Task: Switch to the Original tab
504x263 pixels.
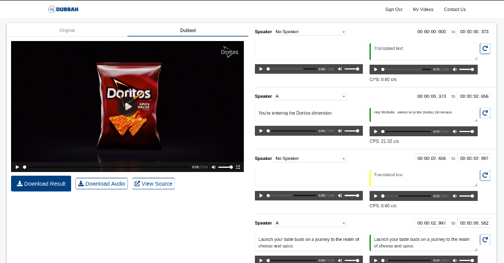Action: tap(67, 30)
